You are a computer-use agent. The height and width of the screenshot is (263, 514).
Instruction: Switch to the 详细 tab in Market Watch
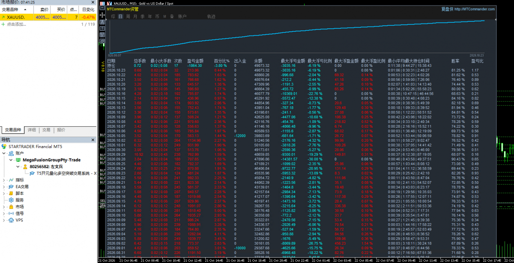coord(32,130)
